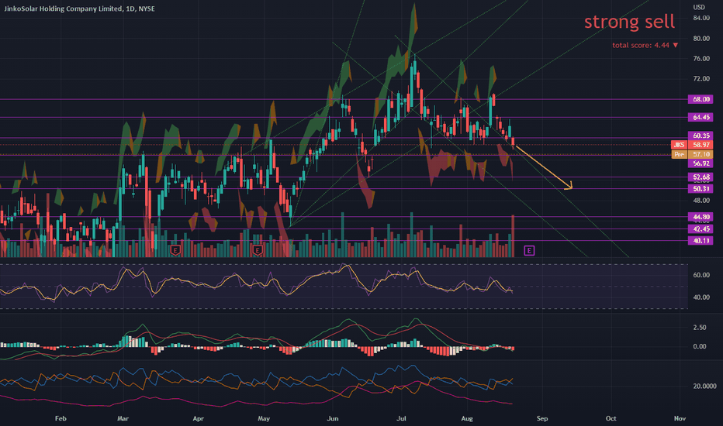The width and height of the screenshot is (723, 426).
Task: Click the Feb label on time axis
Action: [61, 418]
